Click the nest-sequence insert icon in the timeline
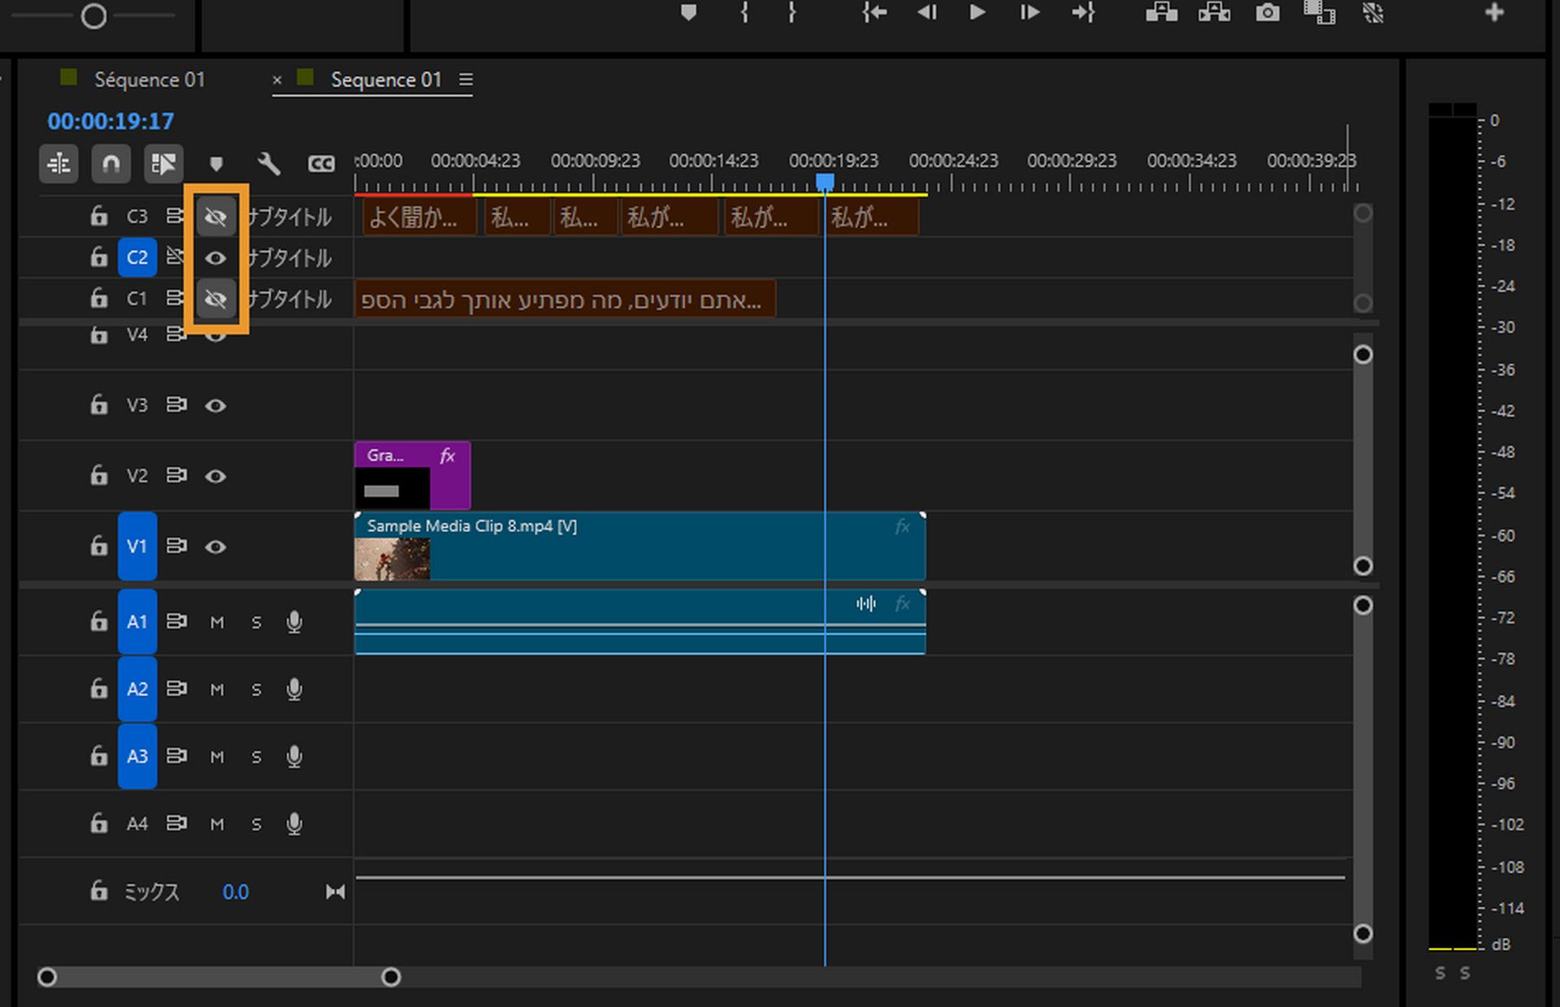The width and height of the screenshot is (1560, 1007). coord(58,164)
